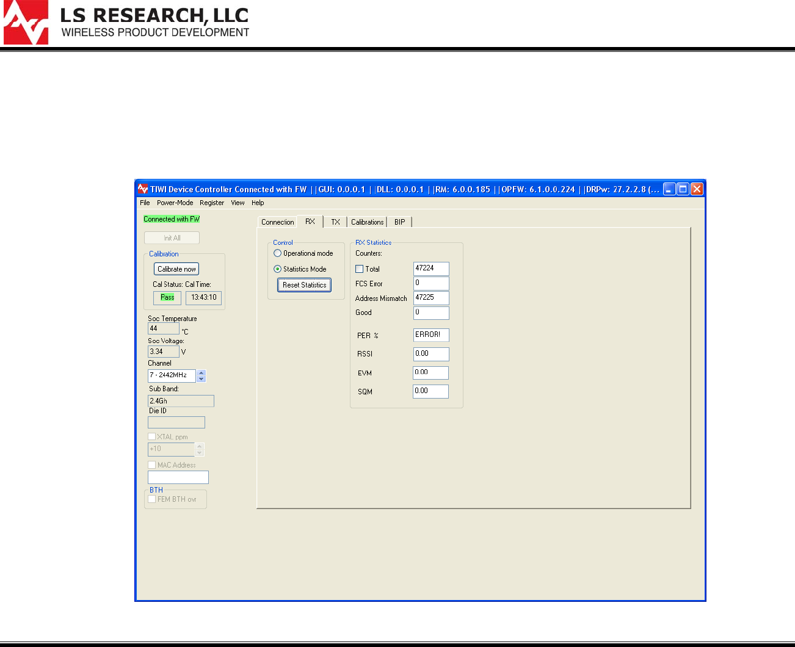Click the Cal Time field 13:43:10
The width and height of the screenshot is (795, 647).
click(x=203, y=298)
